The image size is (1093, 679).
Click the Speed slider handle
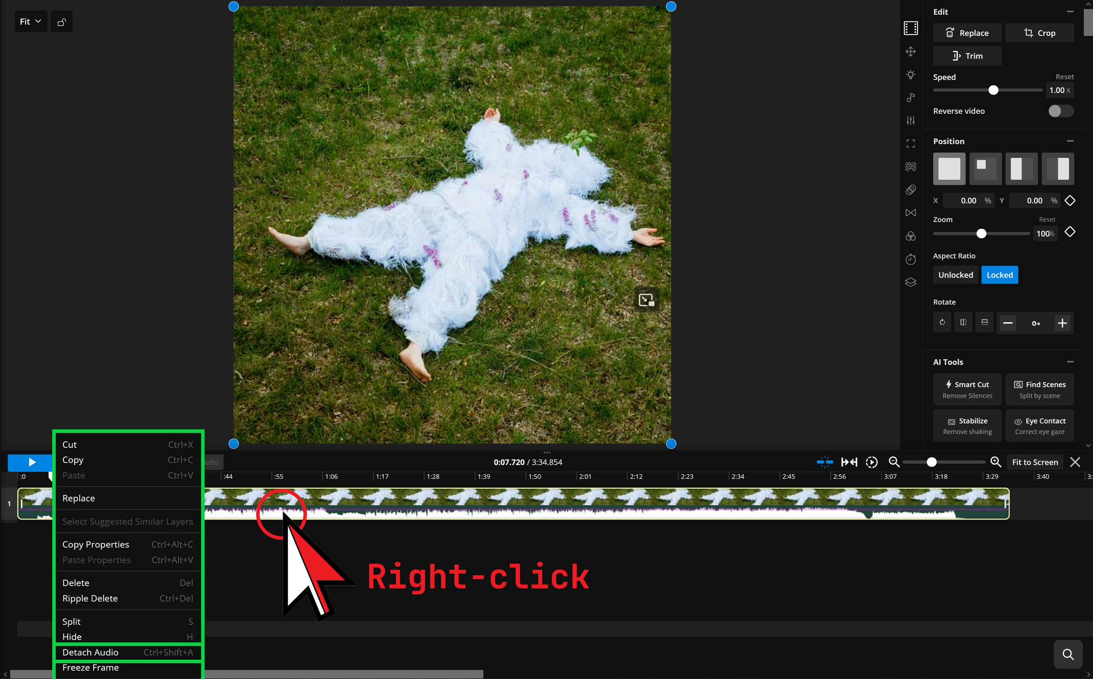point(994,90)
